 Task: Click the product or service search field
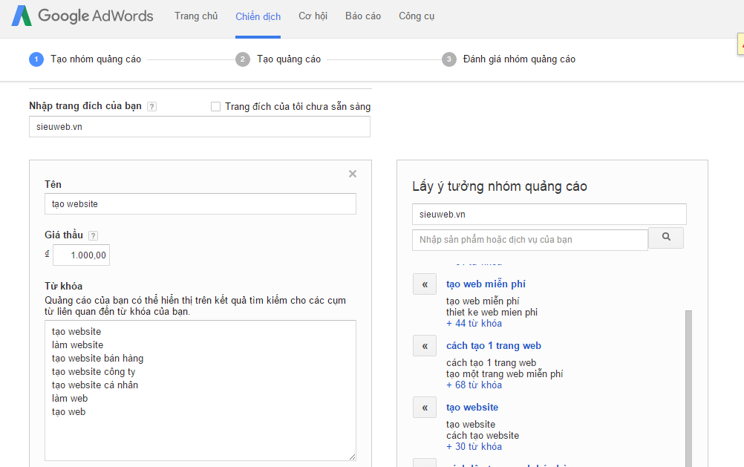530,240
